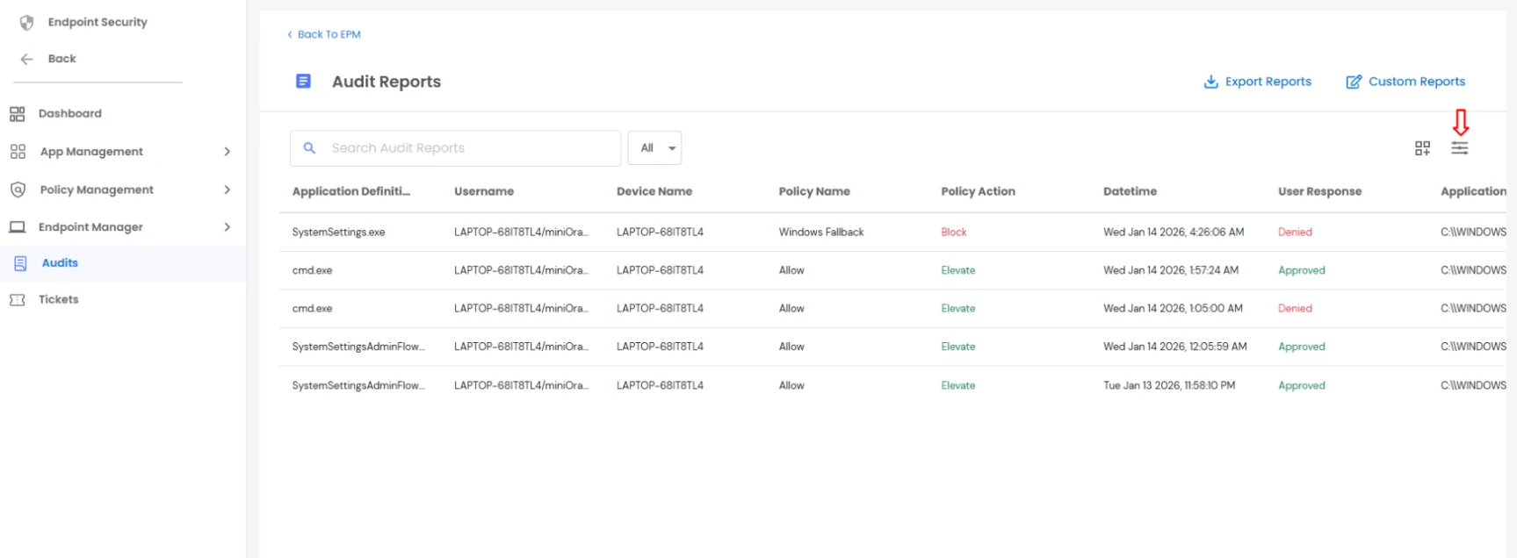Click cmd.exe in the 1:57:24 AM row
1517x558 pixels.
pos(313,270)
